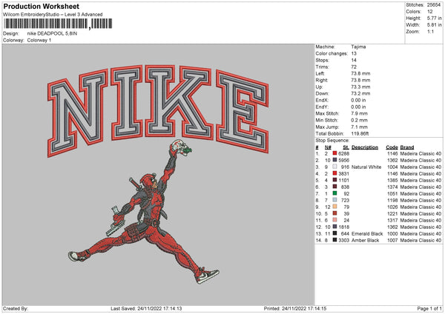Pick the maroon swatch beside 838

tap(335, 187)
